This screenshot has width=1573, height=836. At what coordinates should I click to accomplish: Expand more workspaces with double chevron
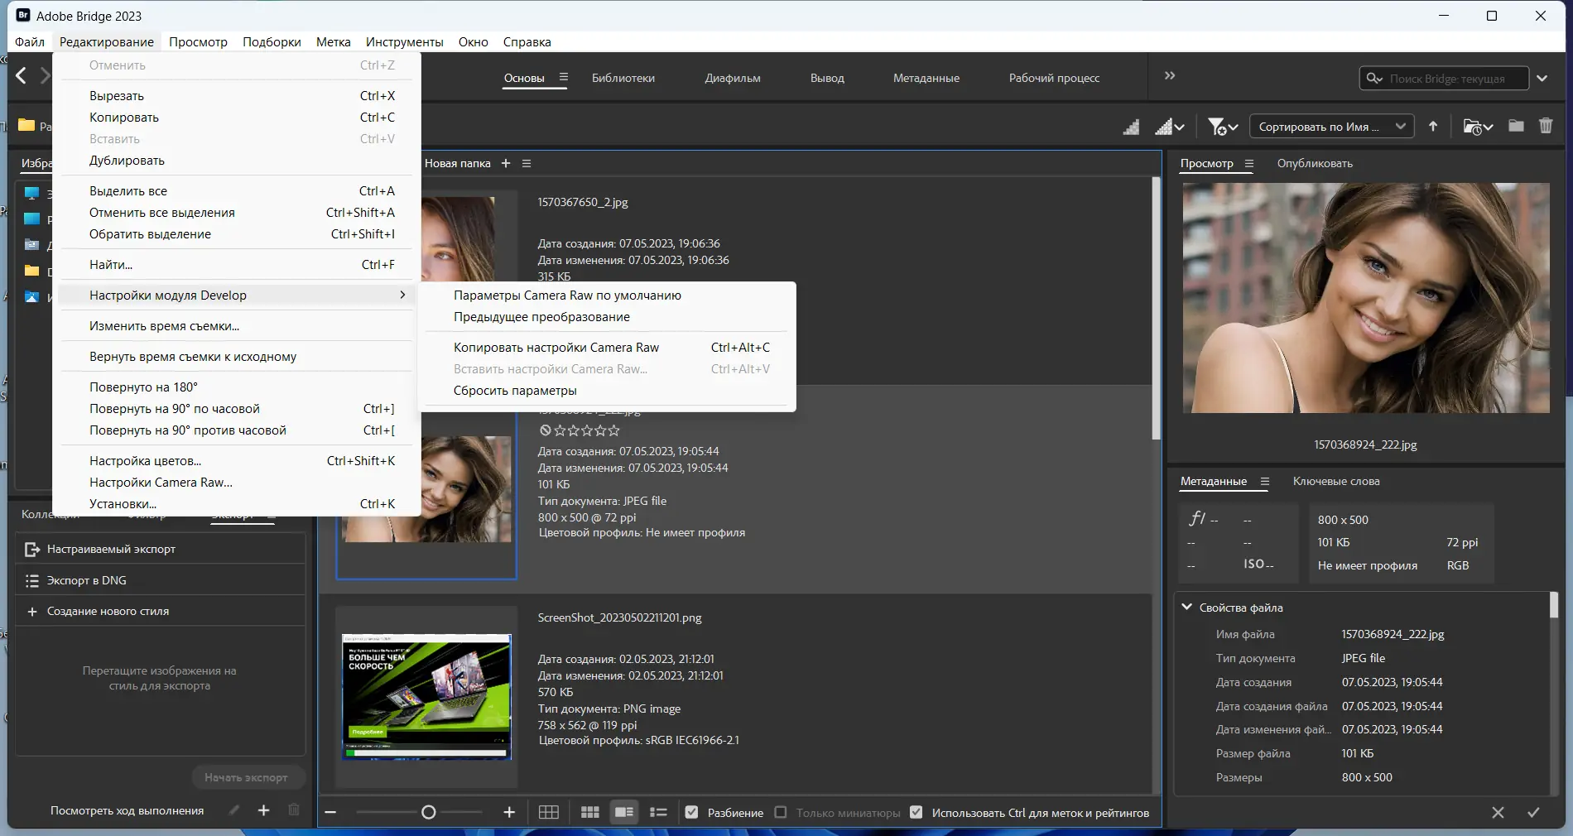pyautogui.click(x=1170, y=76)
